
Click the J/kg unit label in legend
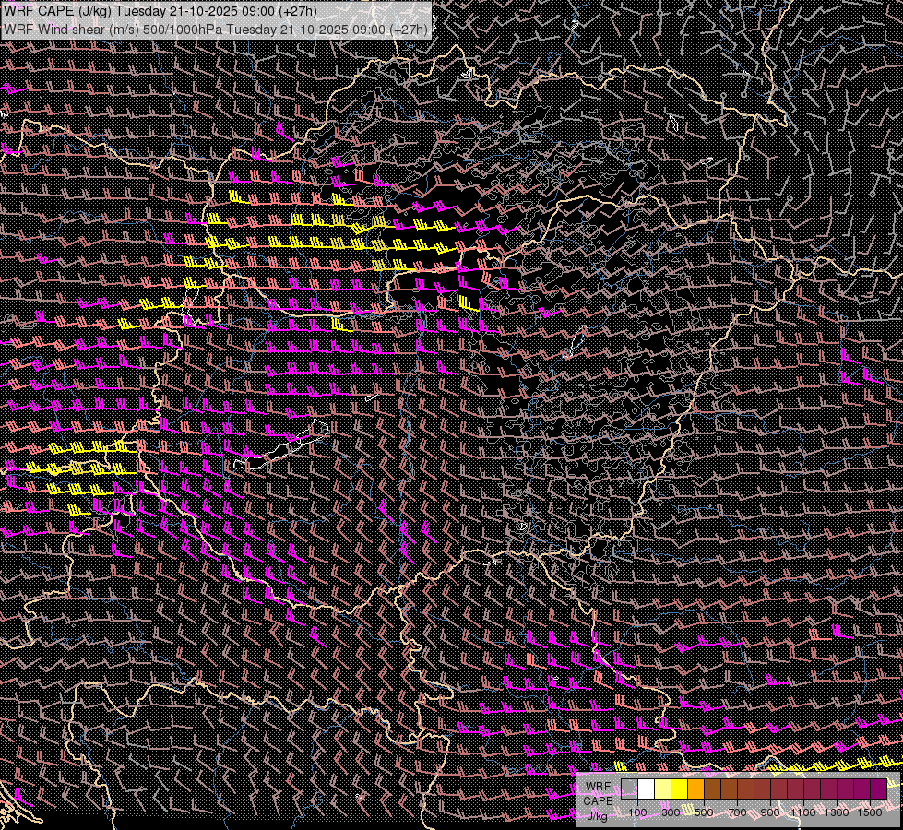pos(598,815)
